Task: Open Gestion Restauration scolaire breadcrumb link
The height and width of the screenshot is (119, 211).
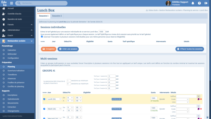Action: click(x=170, y=10)
